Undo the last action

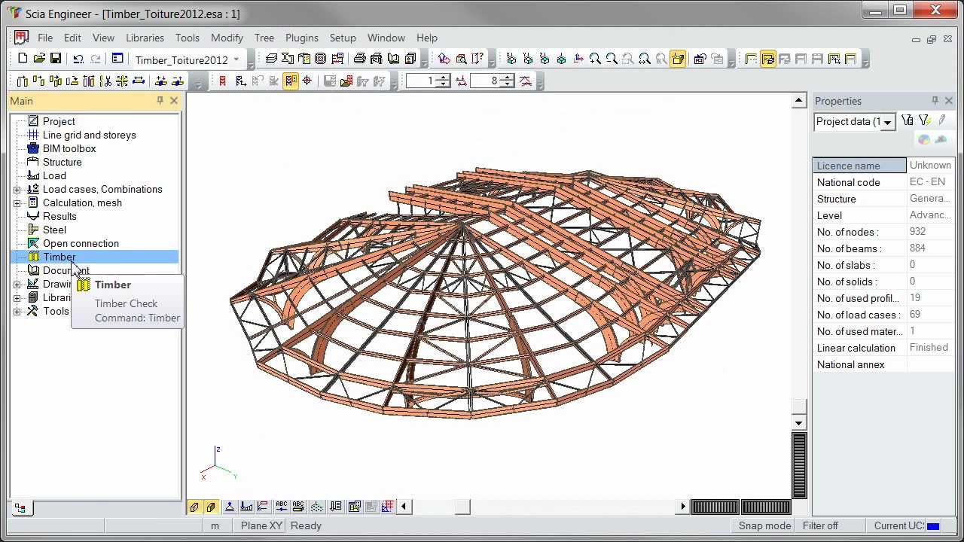tap(78, 59)
